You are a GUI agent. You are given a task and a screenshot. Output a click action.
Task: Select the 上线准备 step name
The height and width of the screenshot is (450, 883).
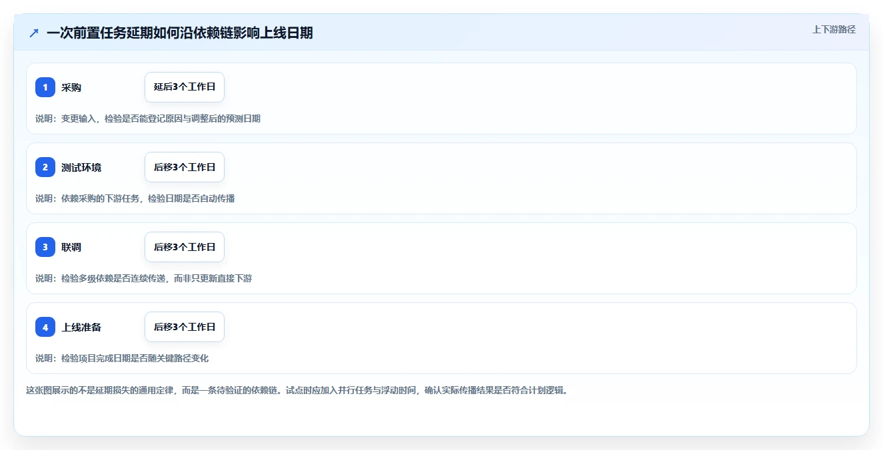pos(81,327)
